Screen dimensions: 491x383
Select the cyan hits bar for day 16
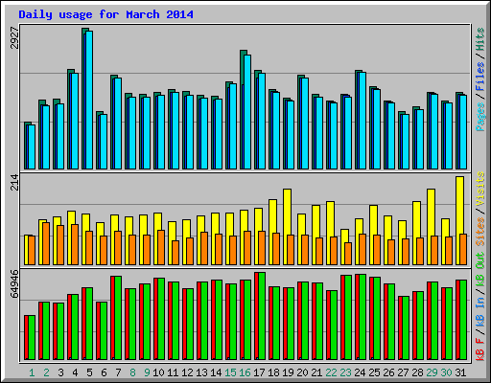[x=247, y=112]
